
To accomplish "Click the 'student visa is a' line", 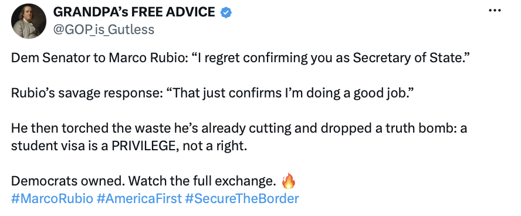I will [59, 146].
